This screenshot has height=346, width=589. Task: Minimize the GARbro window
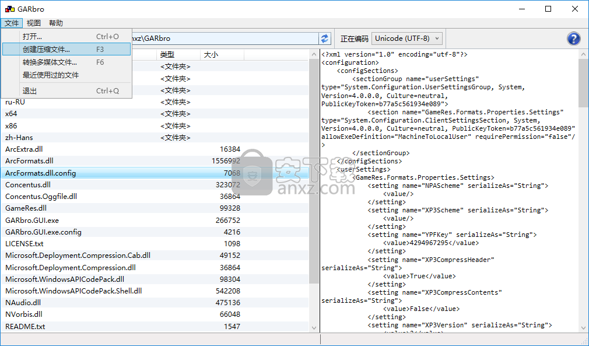coord(522,9)
